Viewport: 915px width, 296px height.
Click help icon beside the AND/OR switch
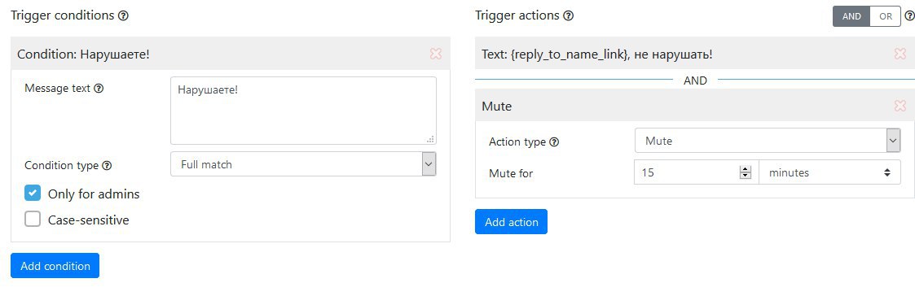pos(909,15)
